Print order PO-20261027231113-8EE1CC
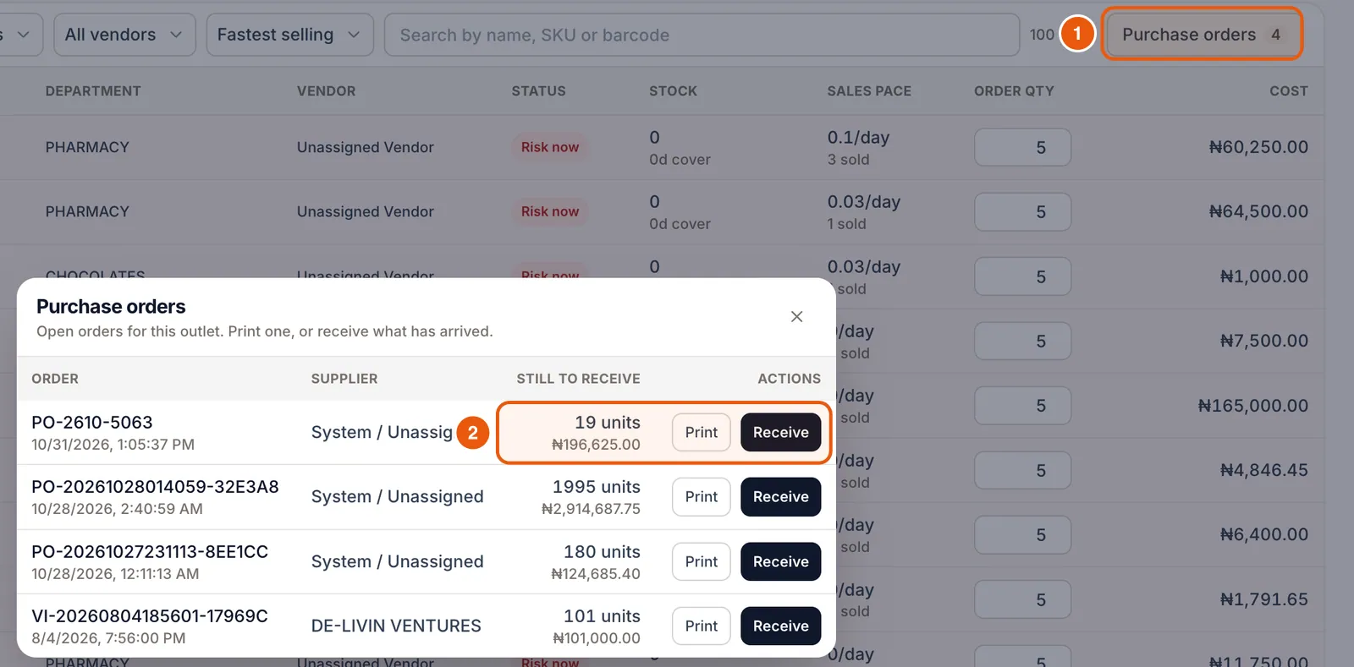1354x667 pixels. (x=702, y=561)
